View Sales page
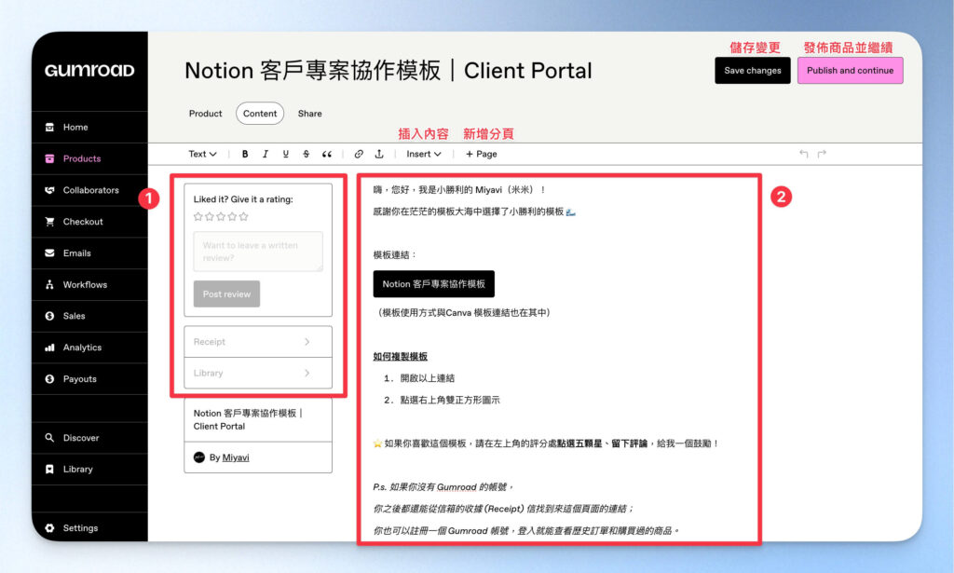This screenshot has height=573, width=954. point(89,316)
